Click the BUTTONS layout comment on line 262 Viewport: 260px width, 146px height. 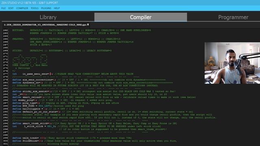tap(82, 30)
